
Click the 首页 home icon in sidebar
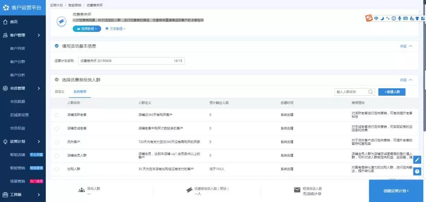(5, 22)
